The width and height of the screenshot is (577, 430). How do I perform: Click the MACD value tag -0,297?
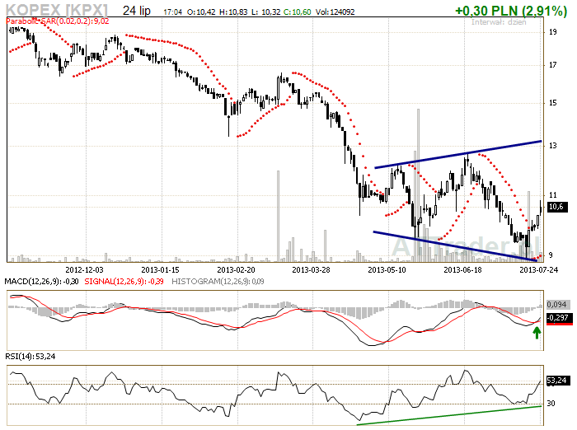pos(559,317)
